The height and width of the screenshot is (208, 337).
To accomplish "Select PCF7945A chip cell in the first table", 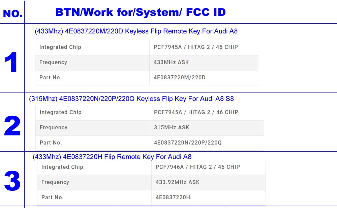I will (x=196, y=47).
